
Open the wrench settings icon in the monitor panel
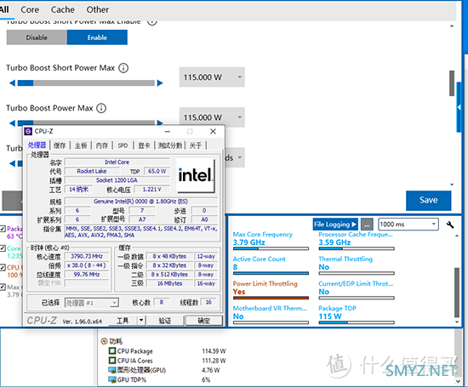coord(450,225)
